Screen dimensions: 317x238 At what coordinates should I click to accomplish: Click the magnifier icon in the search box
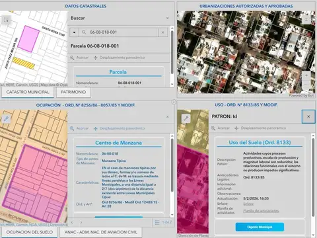coord(84,32)
